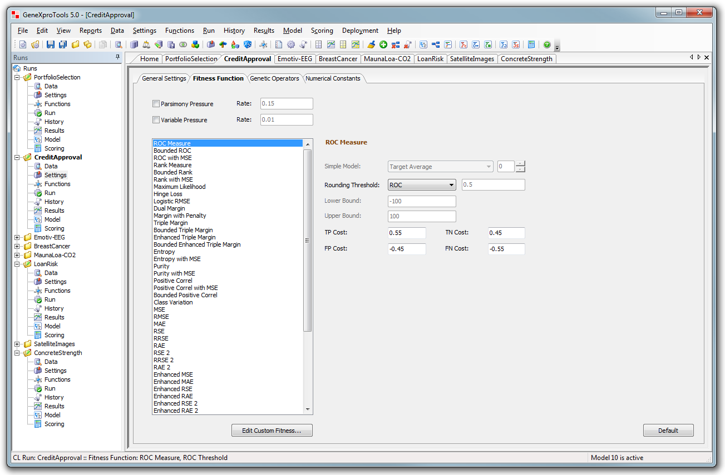Viewport: 725px width, 475px height.
Task: Expand the BreastCancer tree node
Action: click(x=17, y=246)
